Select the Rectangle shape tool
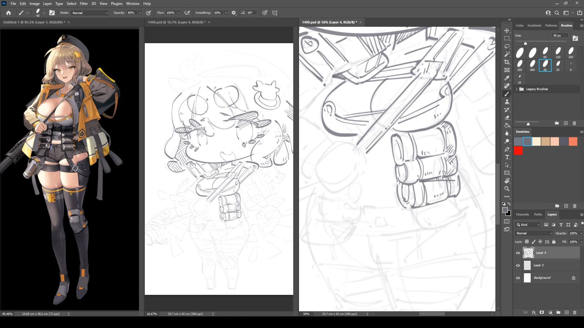This screenshot has height=328, width=584. pyautogui.click(x=507, y=173)
